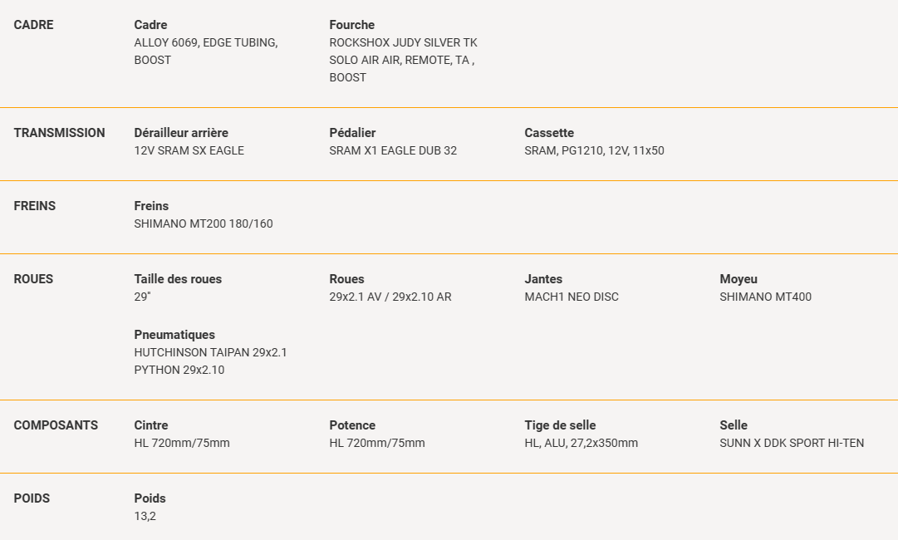Click the ROUES section heading
The image size is (898, 540).
click(x=33, y=279)
